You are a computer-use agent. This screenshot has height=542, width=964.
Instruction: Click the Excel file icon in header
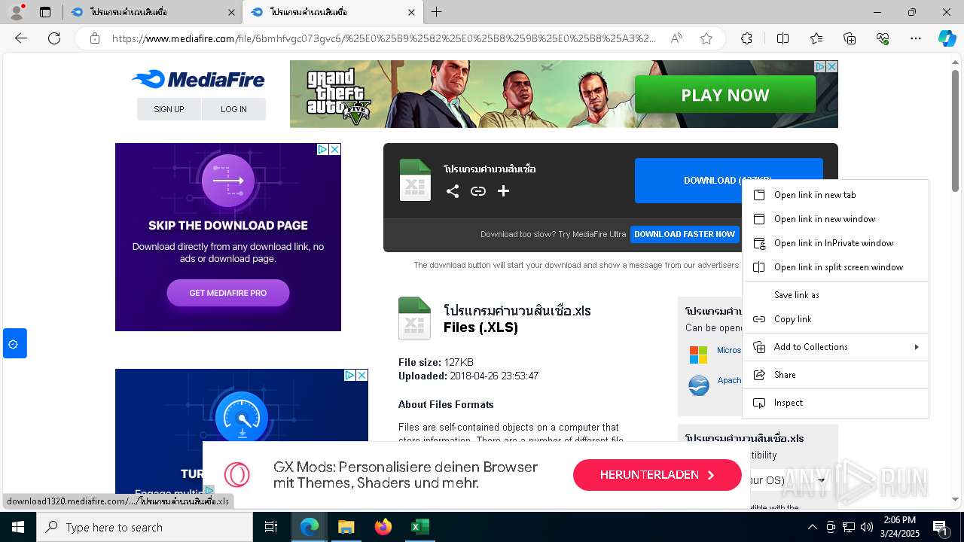[x=415, y=180]
